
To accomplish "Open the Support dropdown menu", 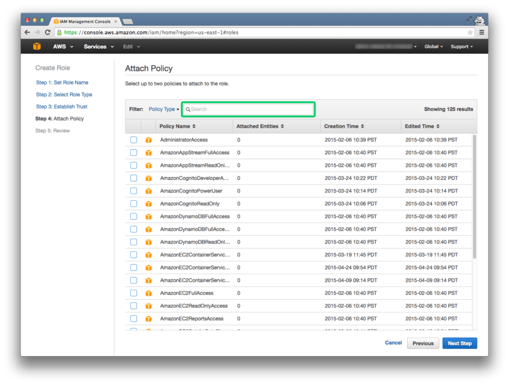I will (462, 47).
